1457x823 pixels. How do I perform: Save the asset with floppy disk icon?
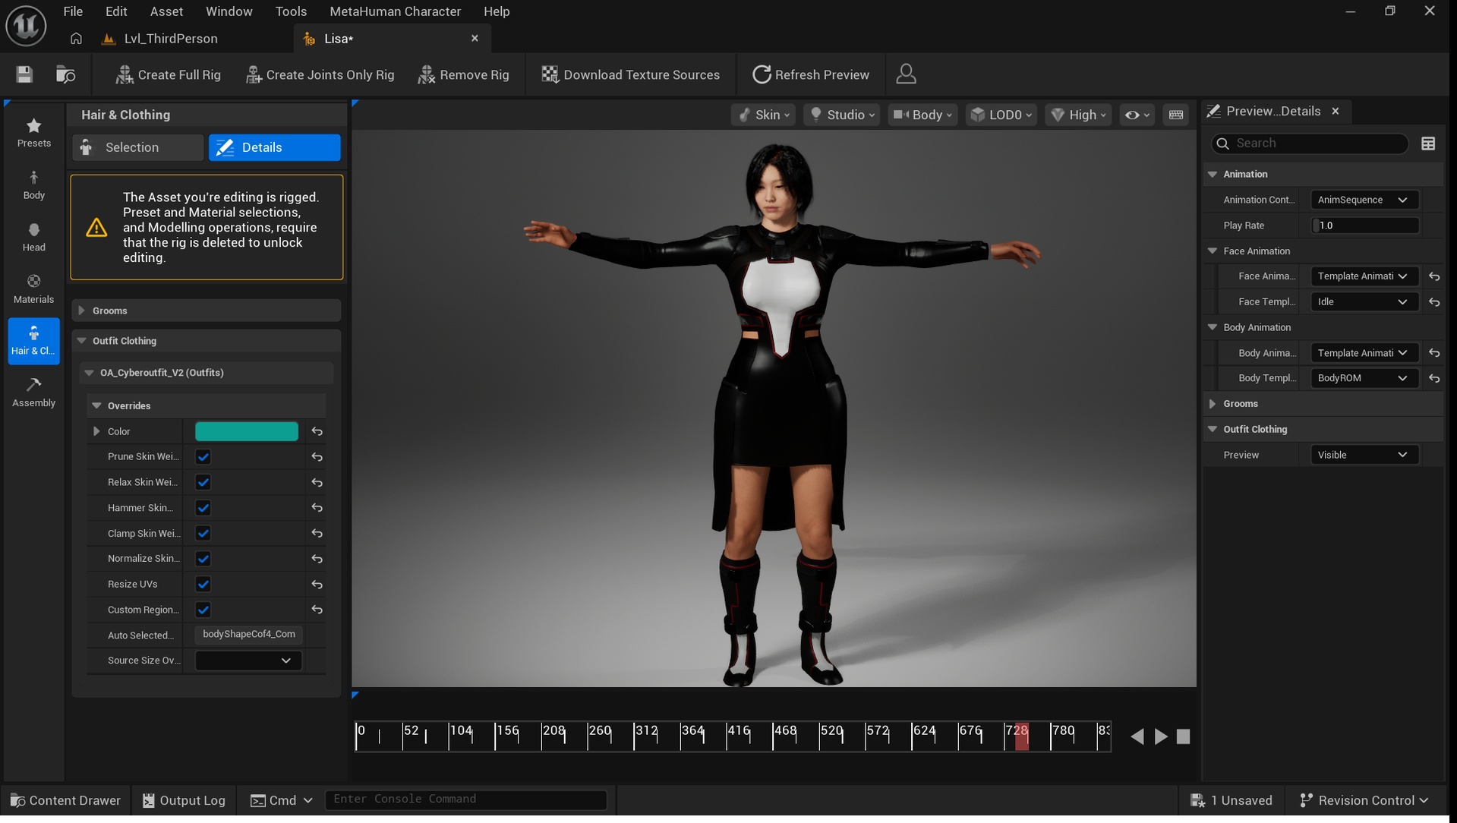click(x=24, y=74)
